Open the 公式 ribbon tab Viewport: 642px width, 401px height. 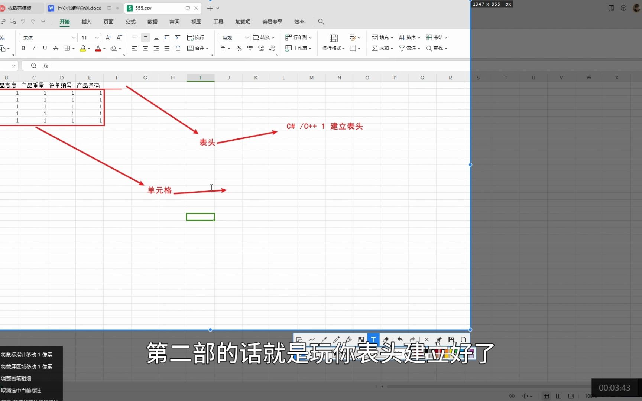130,22
